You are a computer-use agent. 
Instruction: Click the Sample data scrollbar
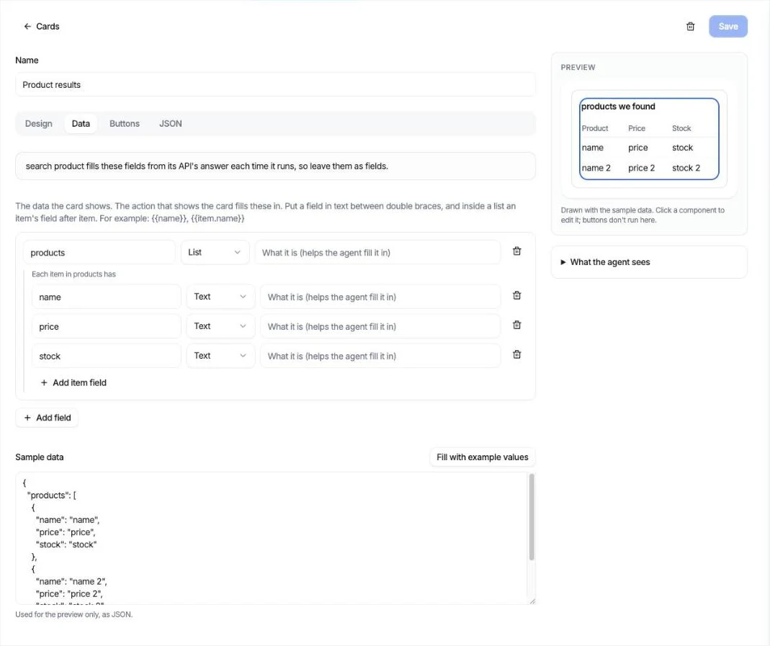pyautogui.click(x=532, y=516)
